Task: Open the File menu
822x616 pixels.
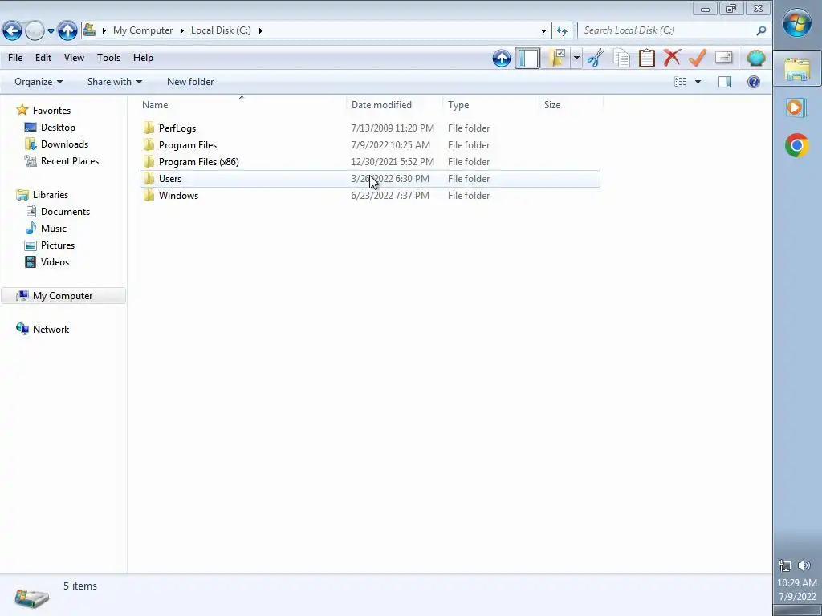Action: [x=15, y=58]
